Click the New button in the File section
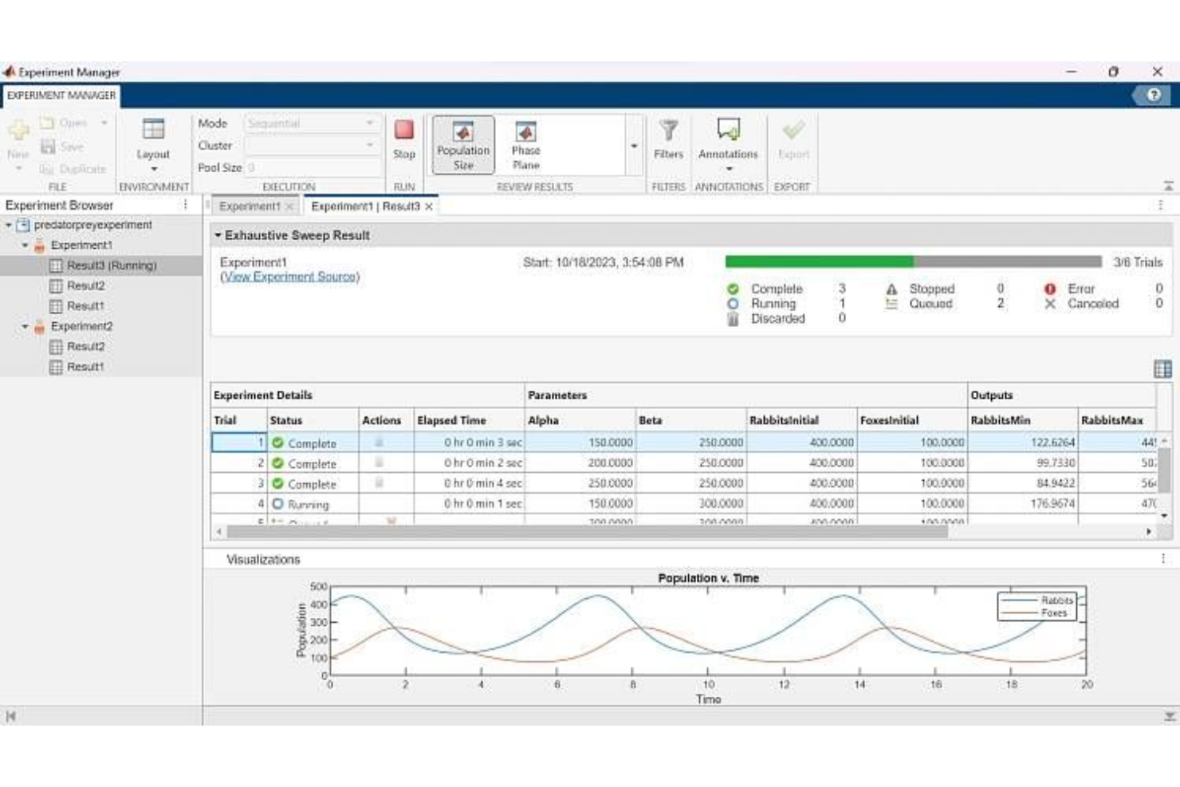The height and width of the screenshot is (787, 1180). [18, 134]
